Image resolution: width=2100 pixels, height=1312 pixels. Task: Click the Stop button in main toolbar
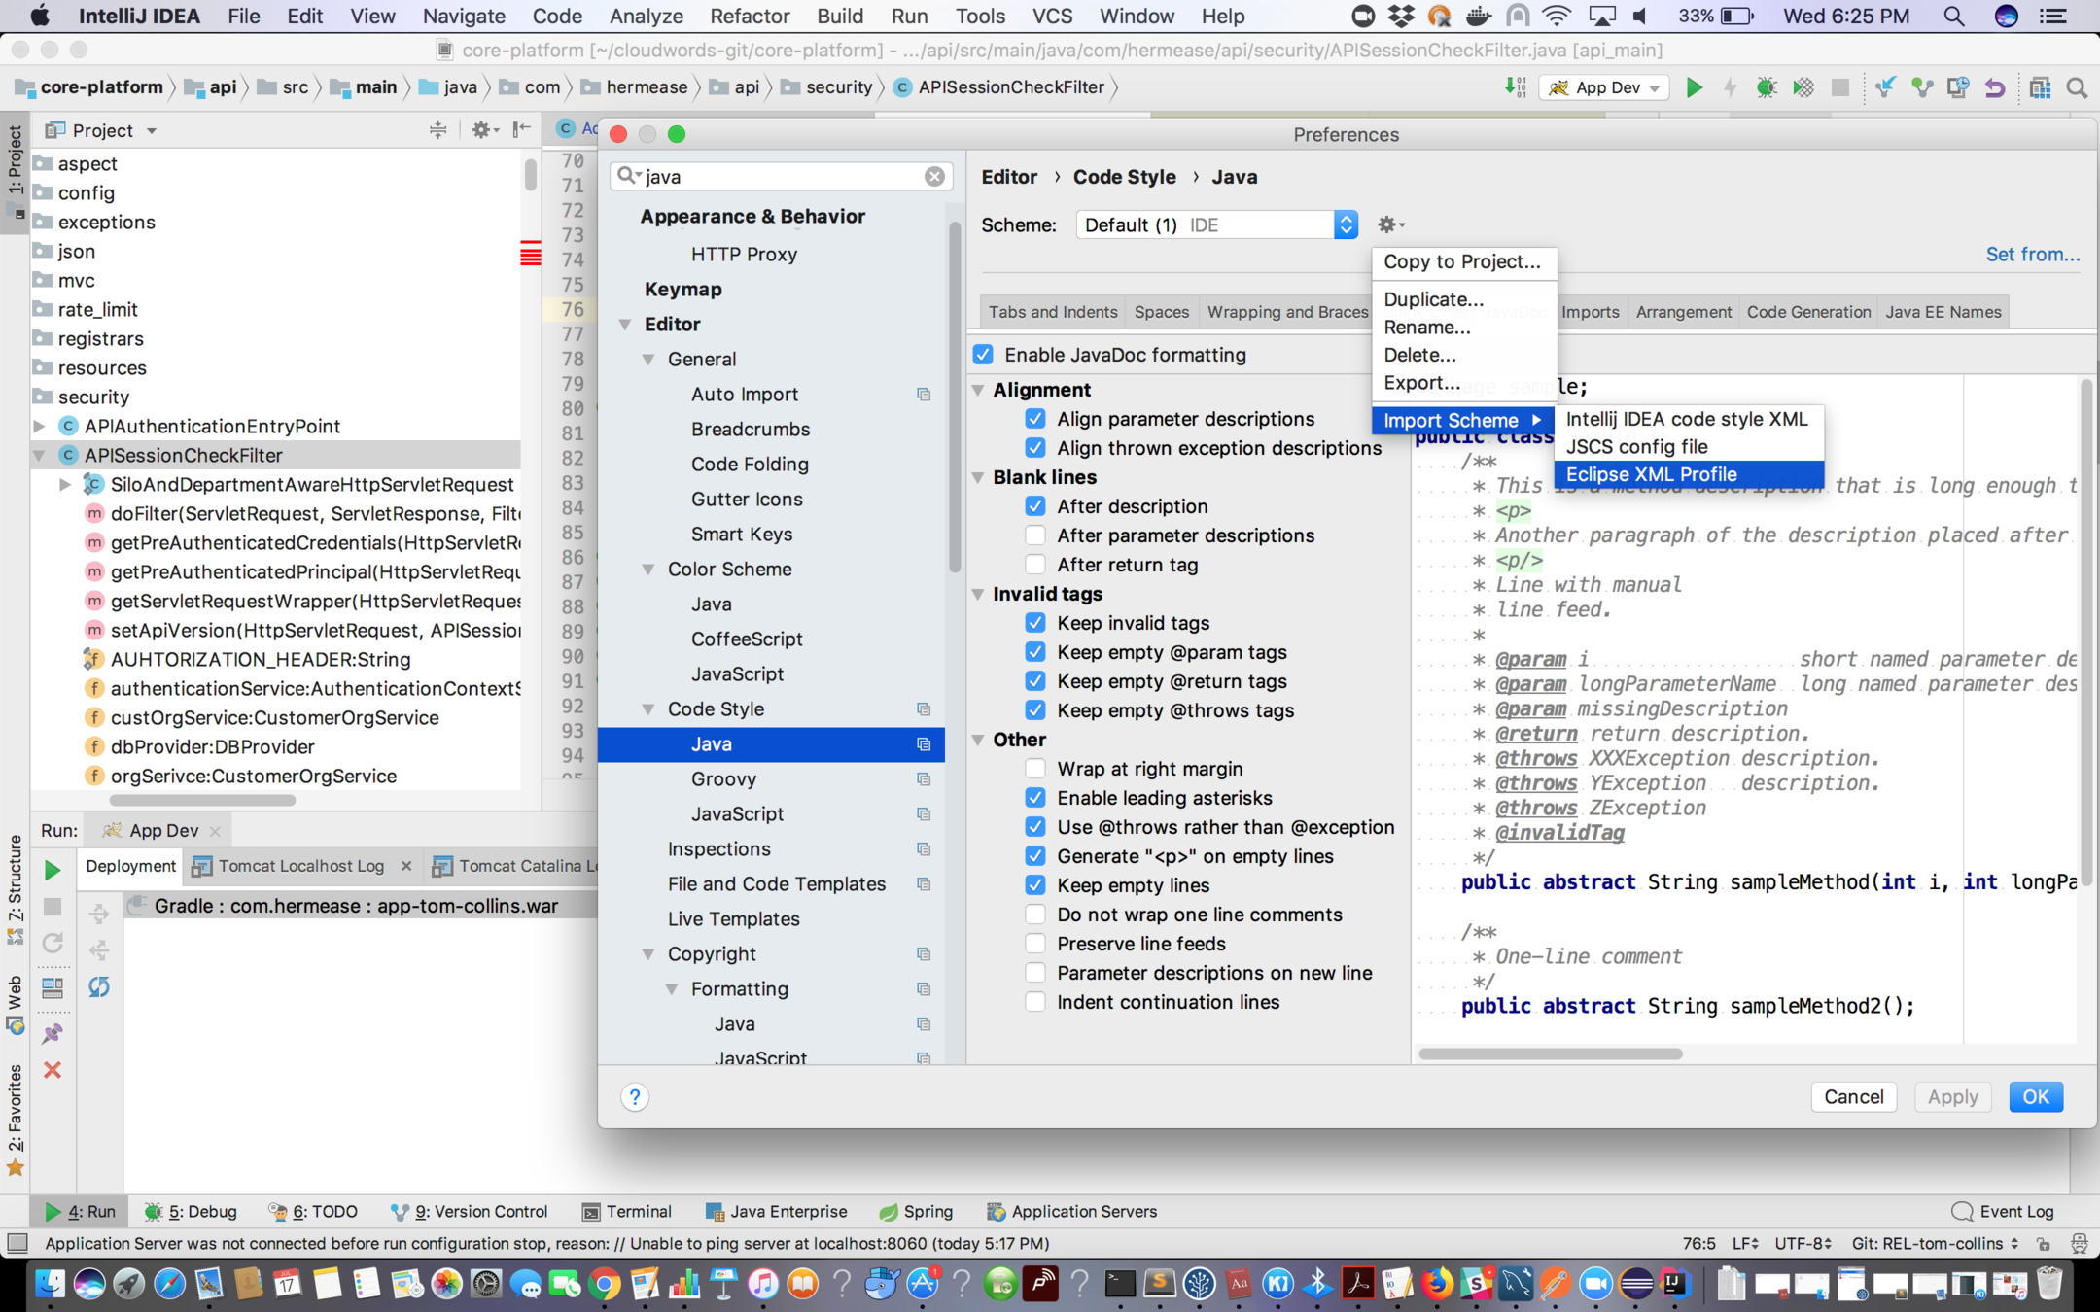coord(1839,87)
